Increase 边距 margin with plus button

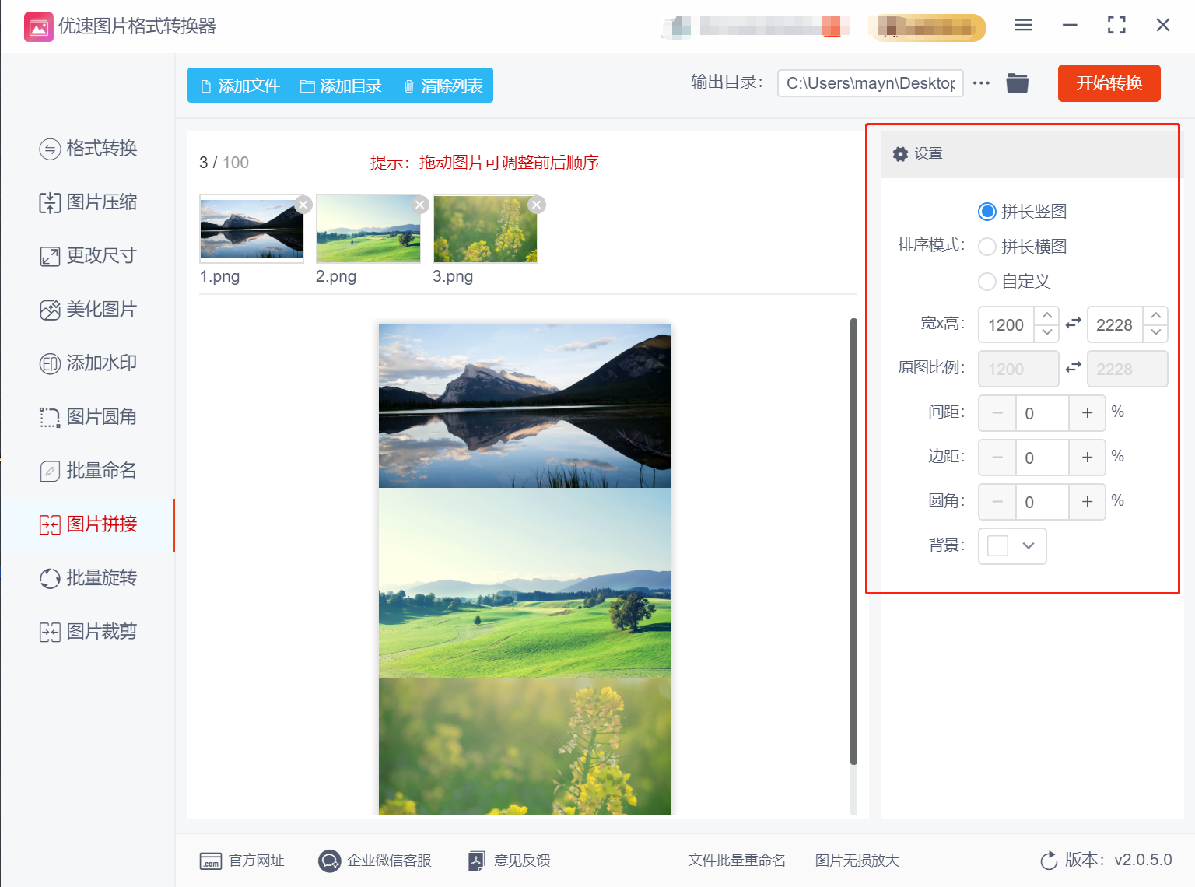1087,458
